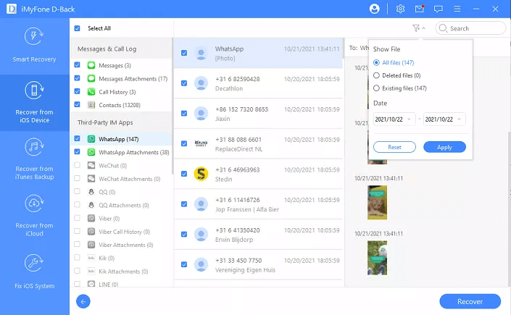Open the mail notification icon

[419, 9]
